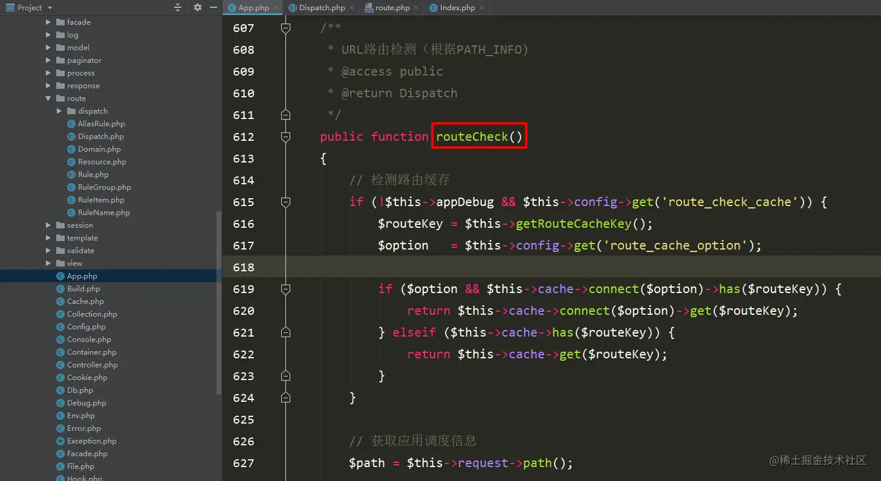Switch to the Index.php editor tab
The height and width of the screenshot is (481, 881).
click(x=457, y=8)
